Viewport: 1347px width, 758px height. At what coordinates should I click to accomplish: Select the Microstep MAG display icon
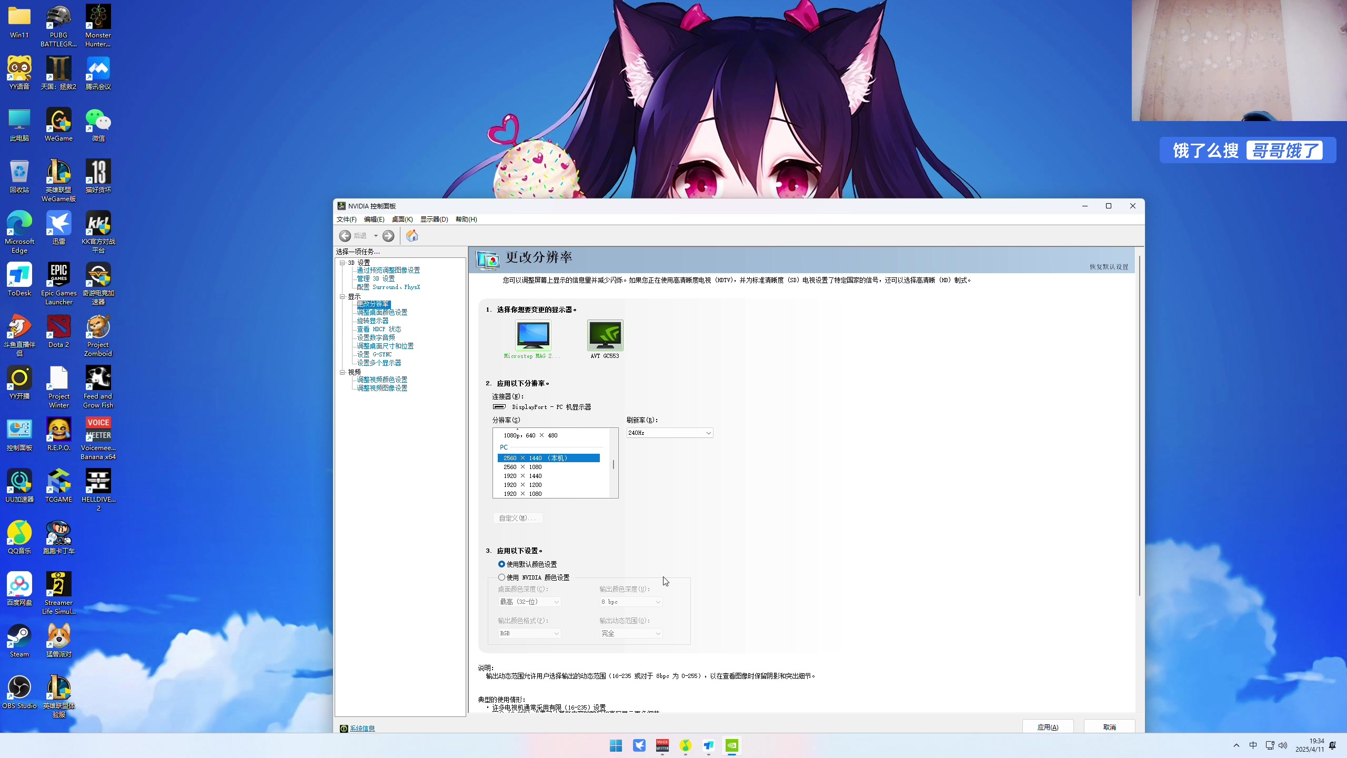tap(533, 335)
